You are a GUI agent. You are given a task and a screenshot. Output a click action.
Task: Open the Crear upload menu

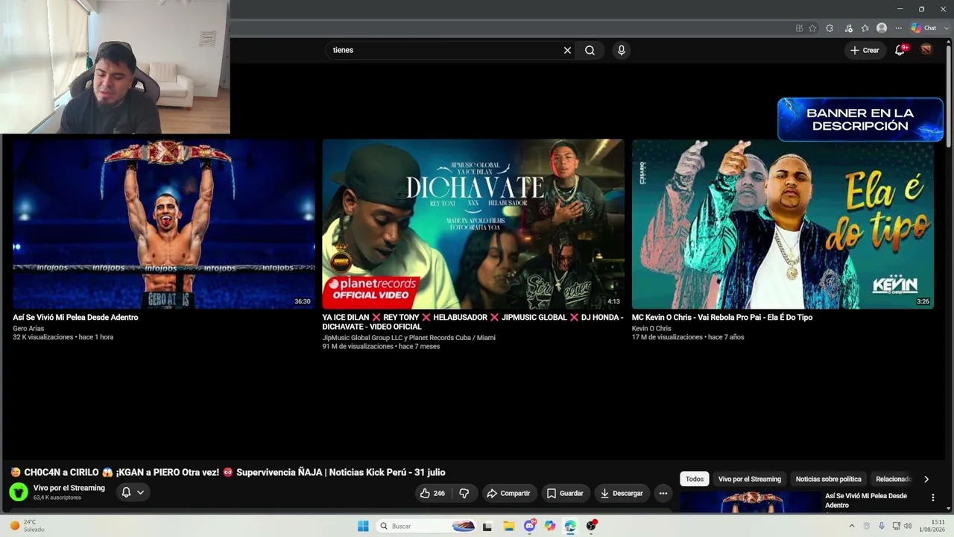(x=865, y=50)
